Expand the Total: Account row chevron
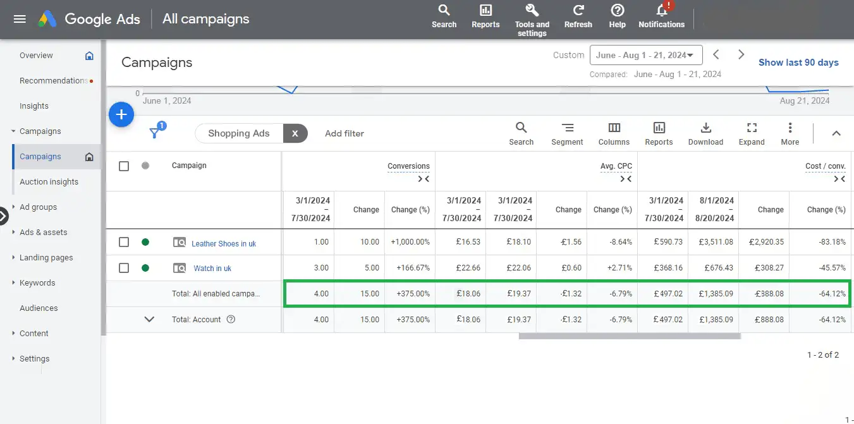854x424 pixels. [149, 320]
